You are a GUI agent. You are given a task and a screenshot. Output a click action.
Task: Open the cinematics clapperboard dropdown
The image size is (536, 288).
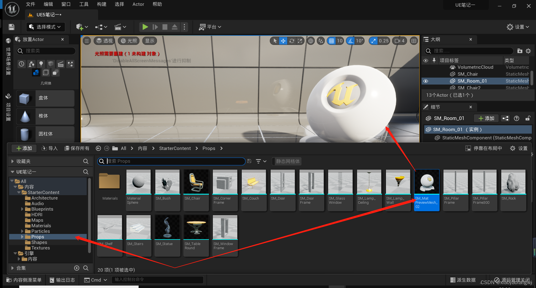point(120,27)
